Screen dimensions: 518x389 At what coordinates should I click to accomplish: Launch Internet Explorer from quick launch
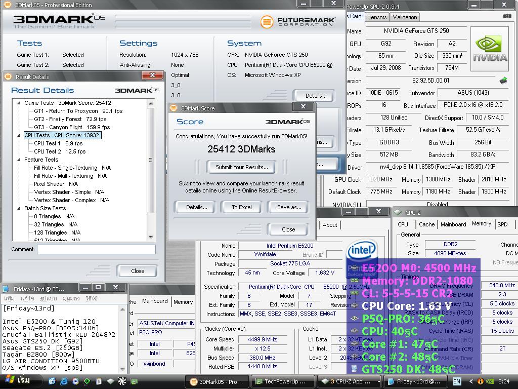pos(63,381)
